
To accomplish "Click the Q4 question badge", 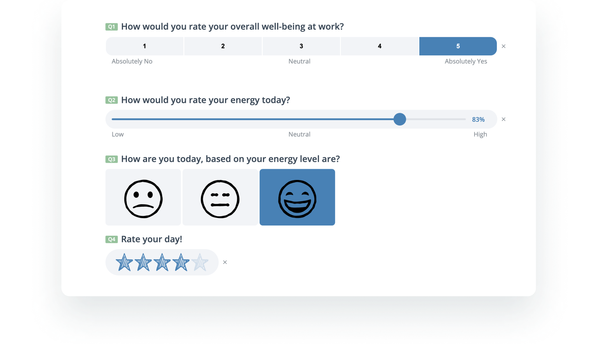I will (112, 240).
